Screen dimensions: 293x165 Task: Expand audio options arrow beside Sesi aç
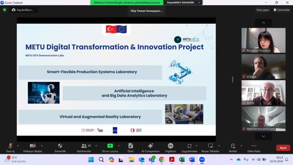click(x=18, y=146)
